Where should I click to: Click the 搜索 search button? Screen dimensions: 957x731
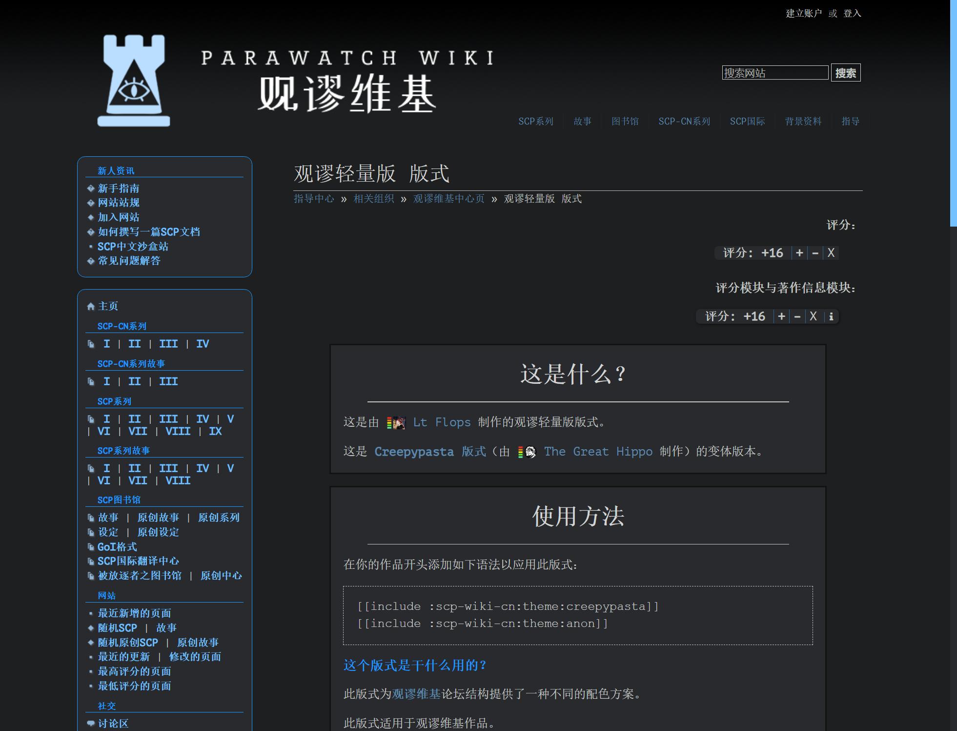tap(845, 73)
